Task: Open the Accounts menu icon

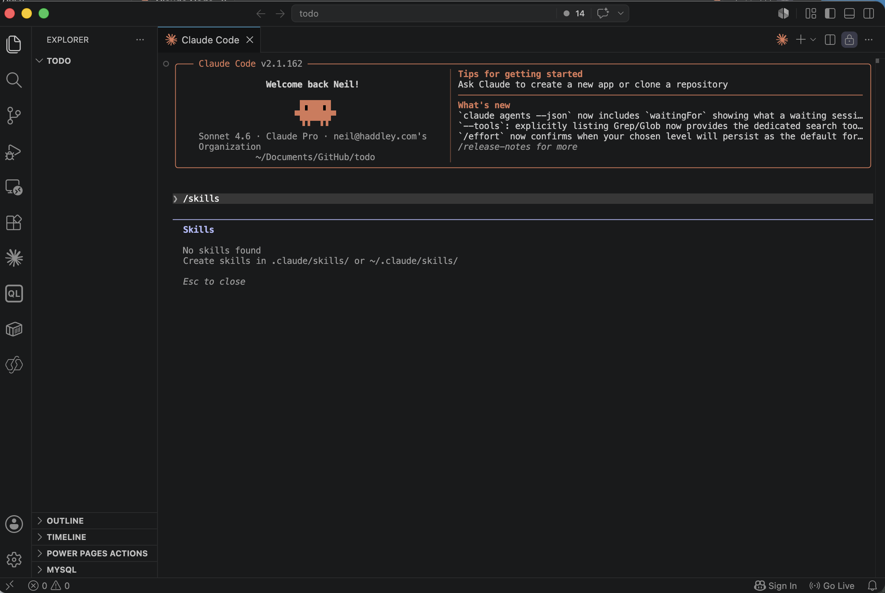Action: (14, 524)
